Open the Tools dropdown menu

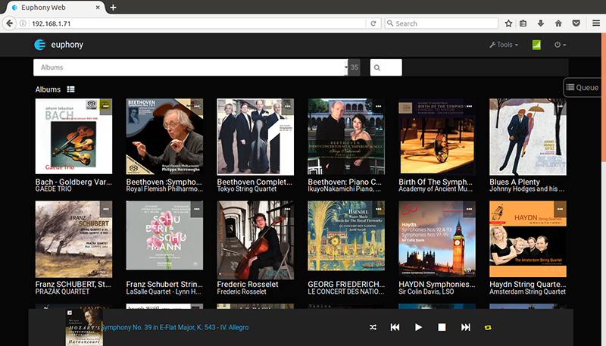(504, 45)
